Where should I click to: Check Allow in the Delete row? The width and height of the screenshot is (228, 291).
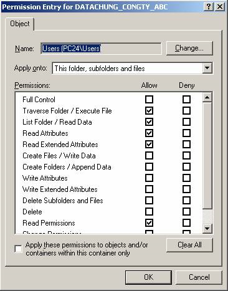tap(149, 212)
